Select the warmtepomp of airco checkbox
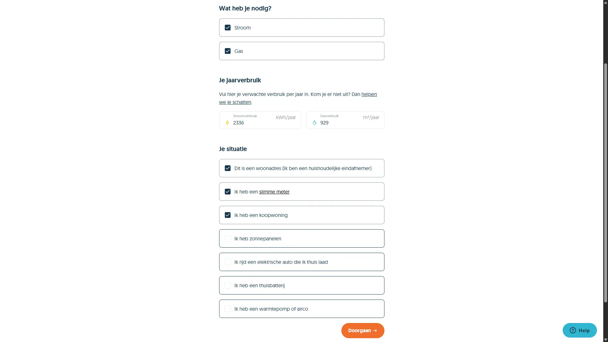Viewport: 608px width, 342px height. [228, 309]
